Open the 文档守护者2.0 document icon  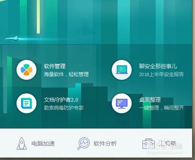[x=26, y=103]
